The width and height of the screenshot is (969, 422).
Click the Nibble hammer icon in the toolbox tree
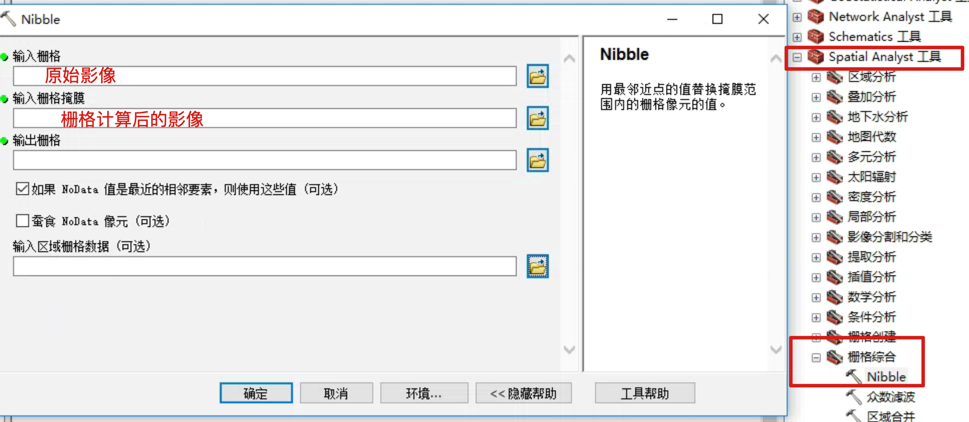[x=853, y=376]
